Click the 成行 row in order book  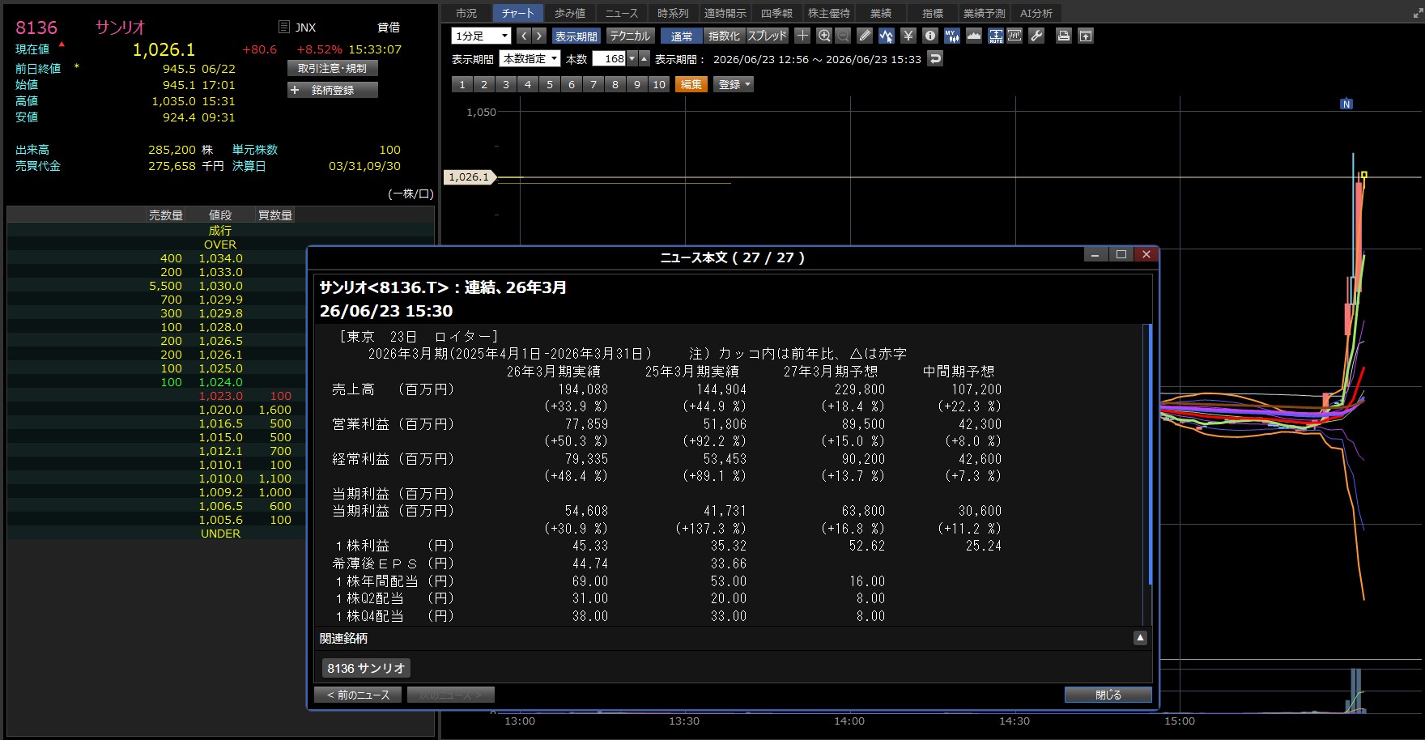[221, 231]
